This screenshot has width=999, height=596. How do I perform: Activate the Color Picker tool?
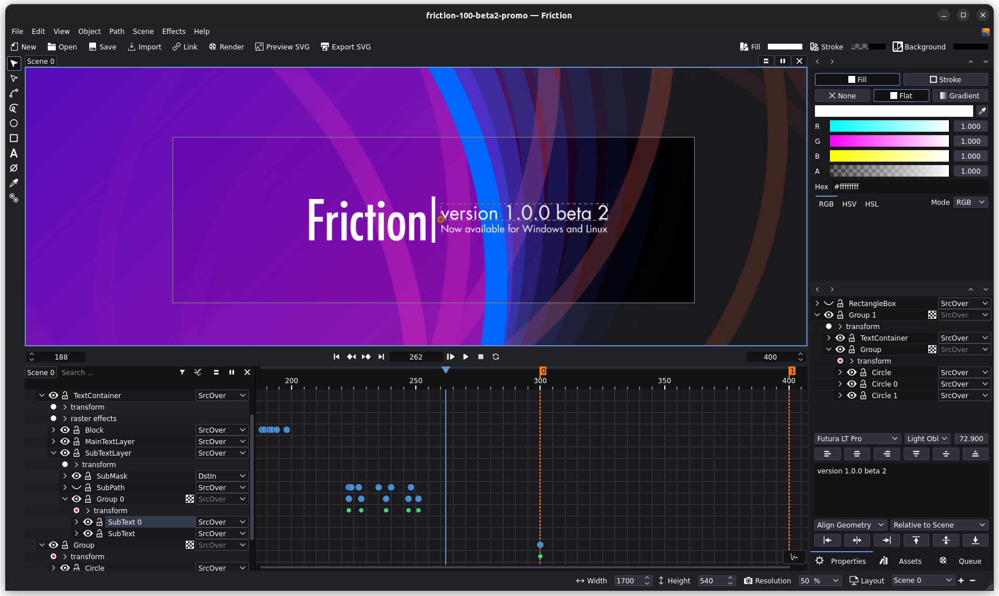point(14,183)
